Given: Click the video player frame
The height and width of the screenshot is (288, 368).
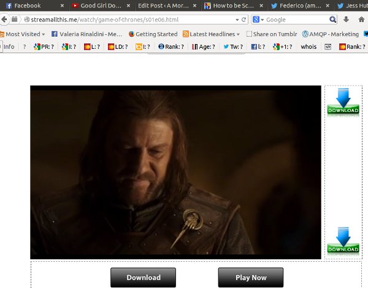Looking at the screenshot, I should pyautogui.click(x=175, y=172).
